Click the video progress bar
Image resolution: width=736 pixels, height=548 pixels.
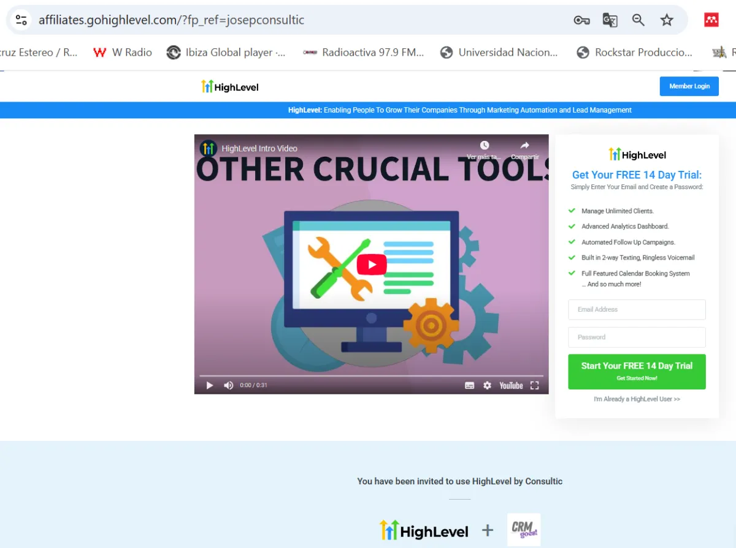pos(372,375)
